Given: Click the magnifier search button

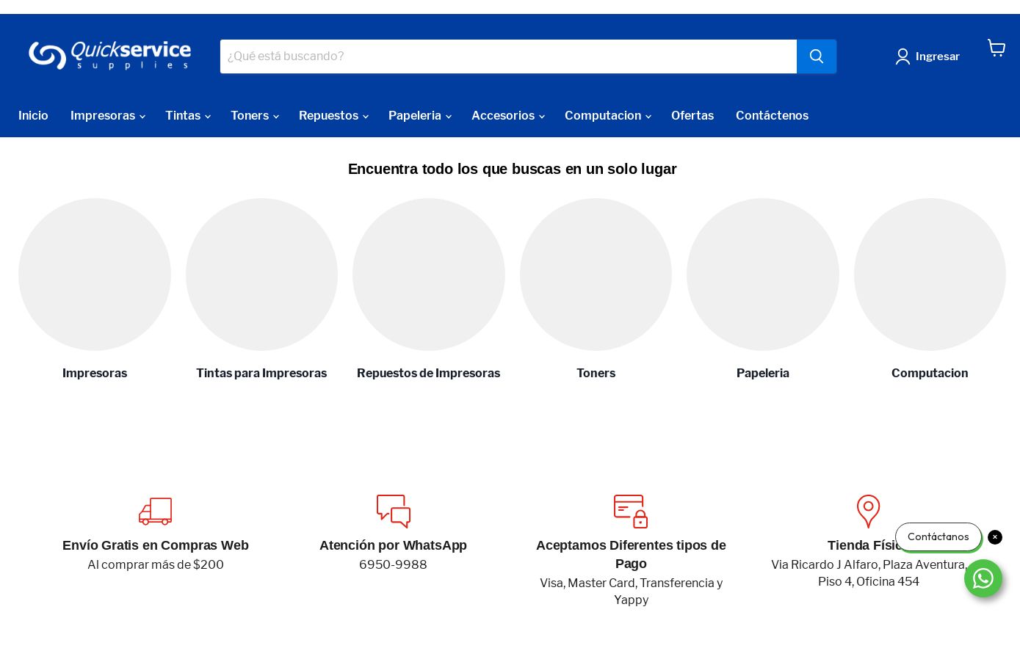Looking at the screenshot, I should tap(816, 57).
